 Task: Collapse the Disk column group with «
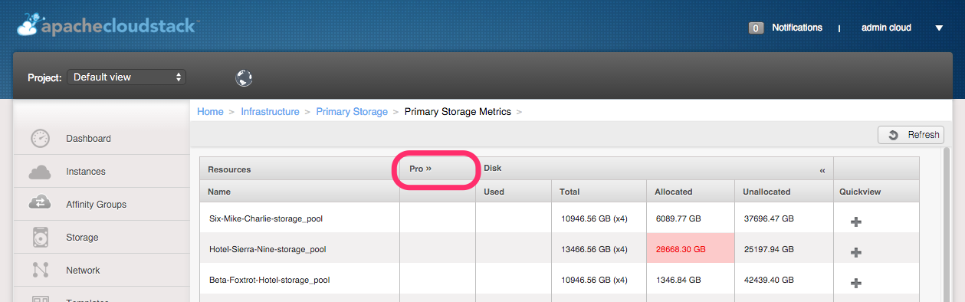click(822, 170)
